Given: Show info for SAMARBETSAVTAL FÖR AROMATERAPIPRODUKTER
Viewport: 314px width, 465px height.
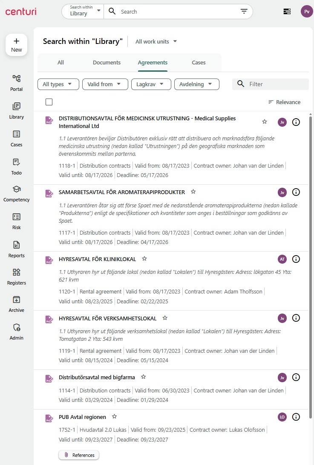Looking at the screenshot, I should [x=296, y=192].
